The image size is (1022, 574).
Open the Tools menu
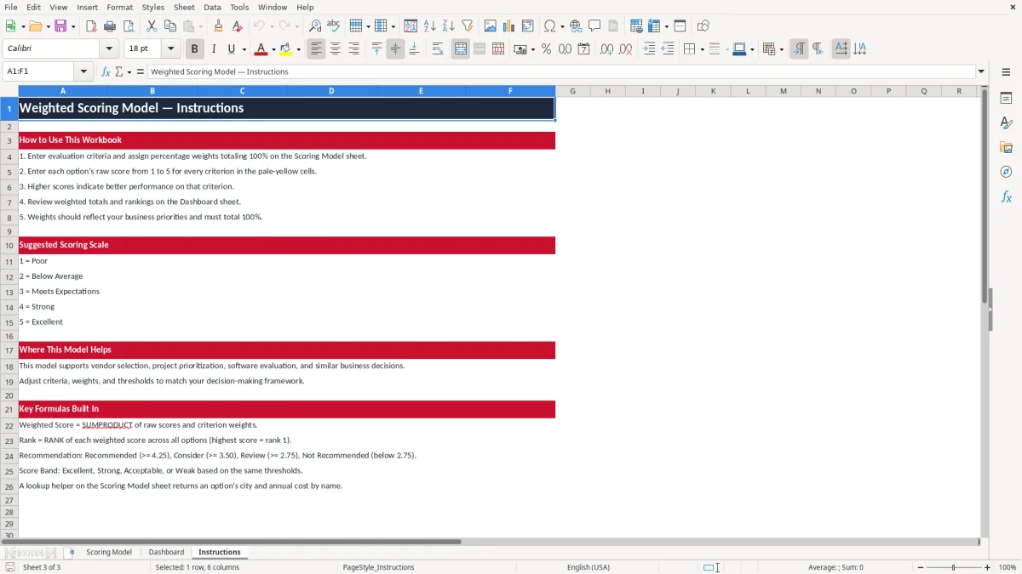pyautogui.click(x=239, y=7)
